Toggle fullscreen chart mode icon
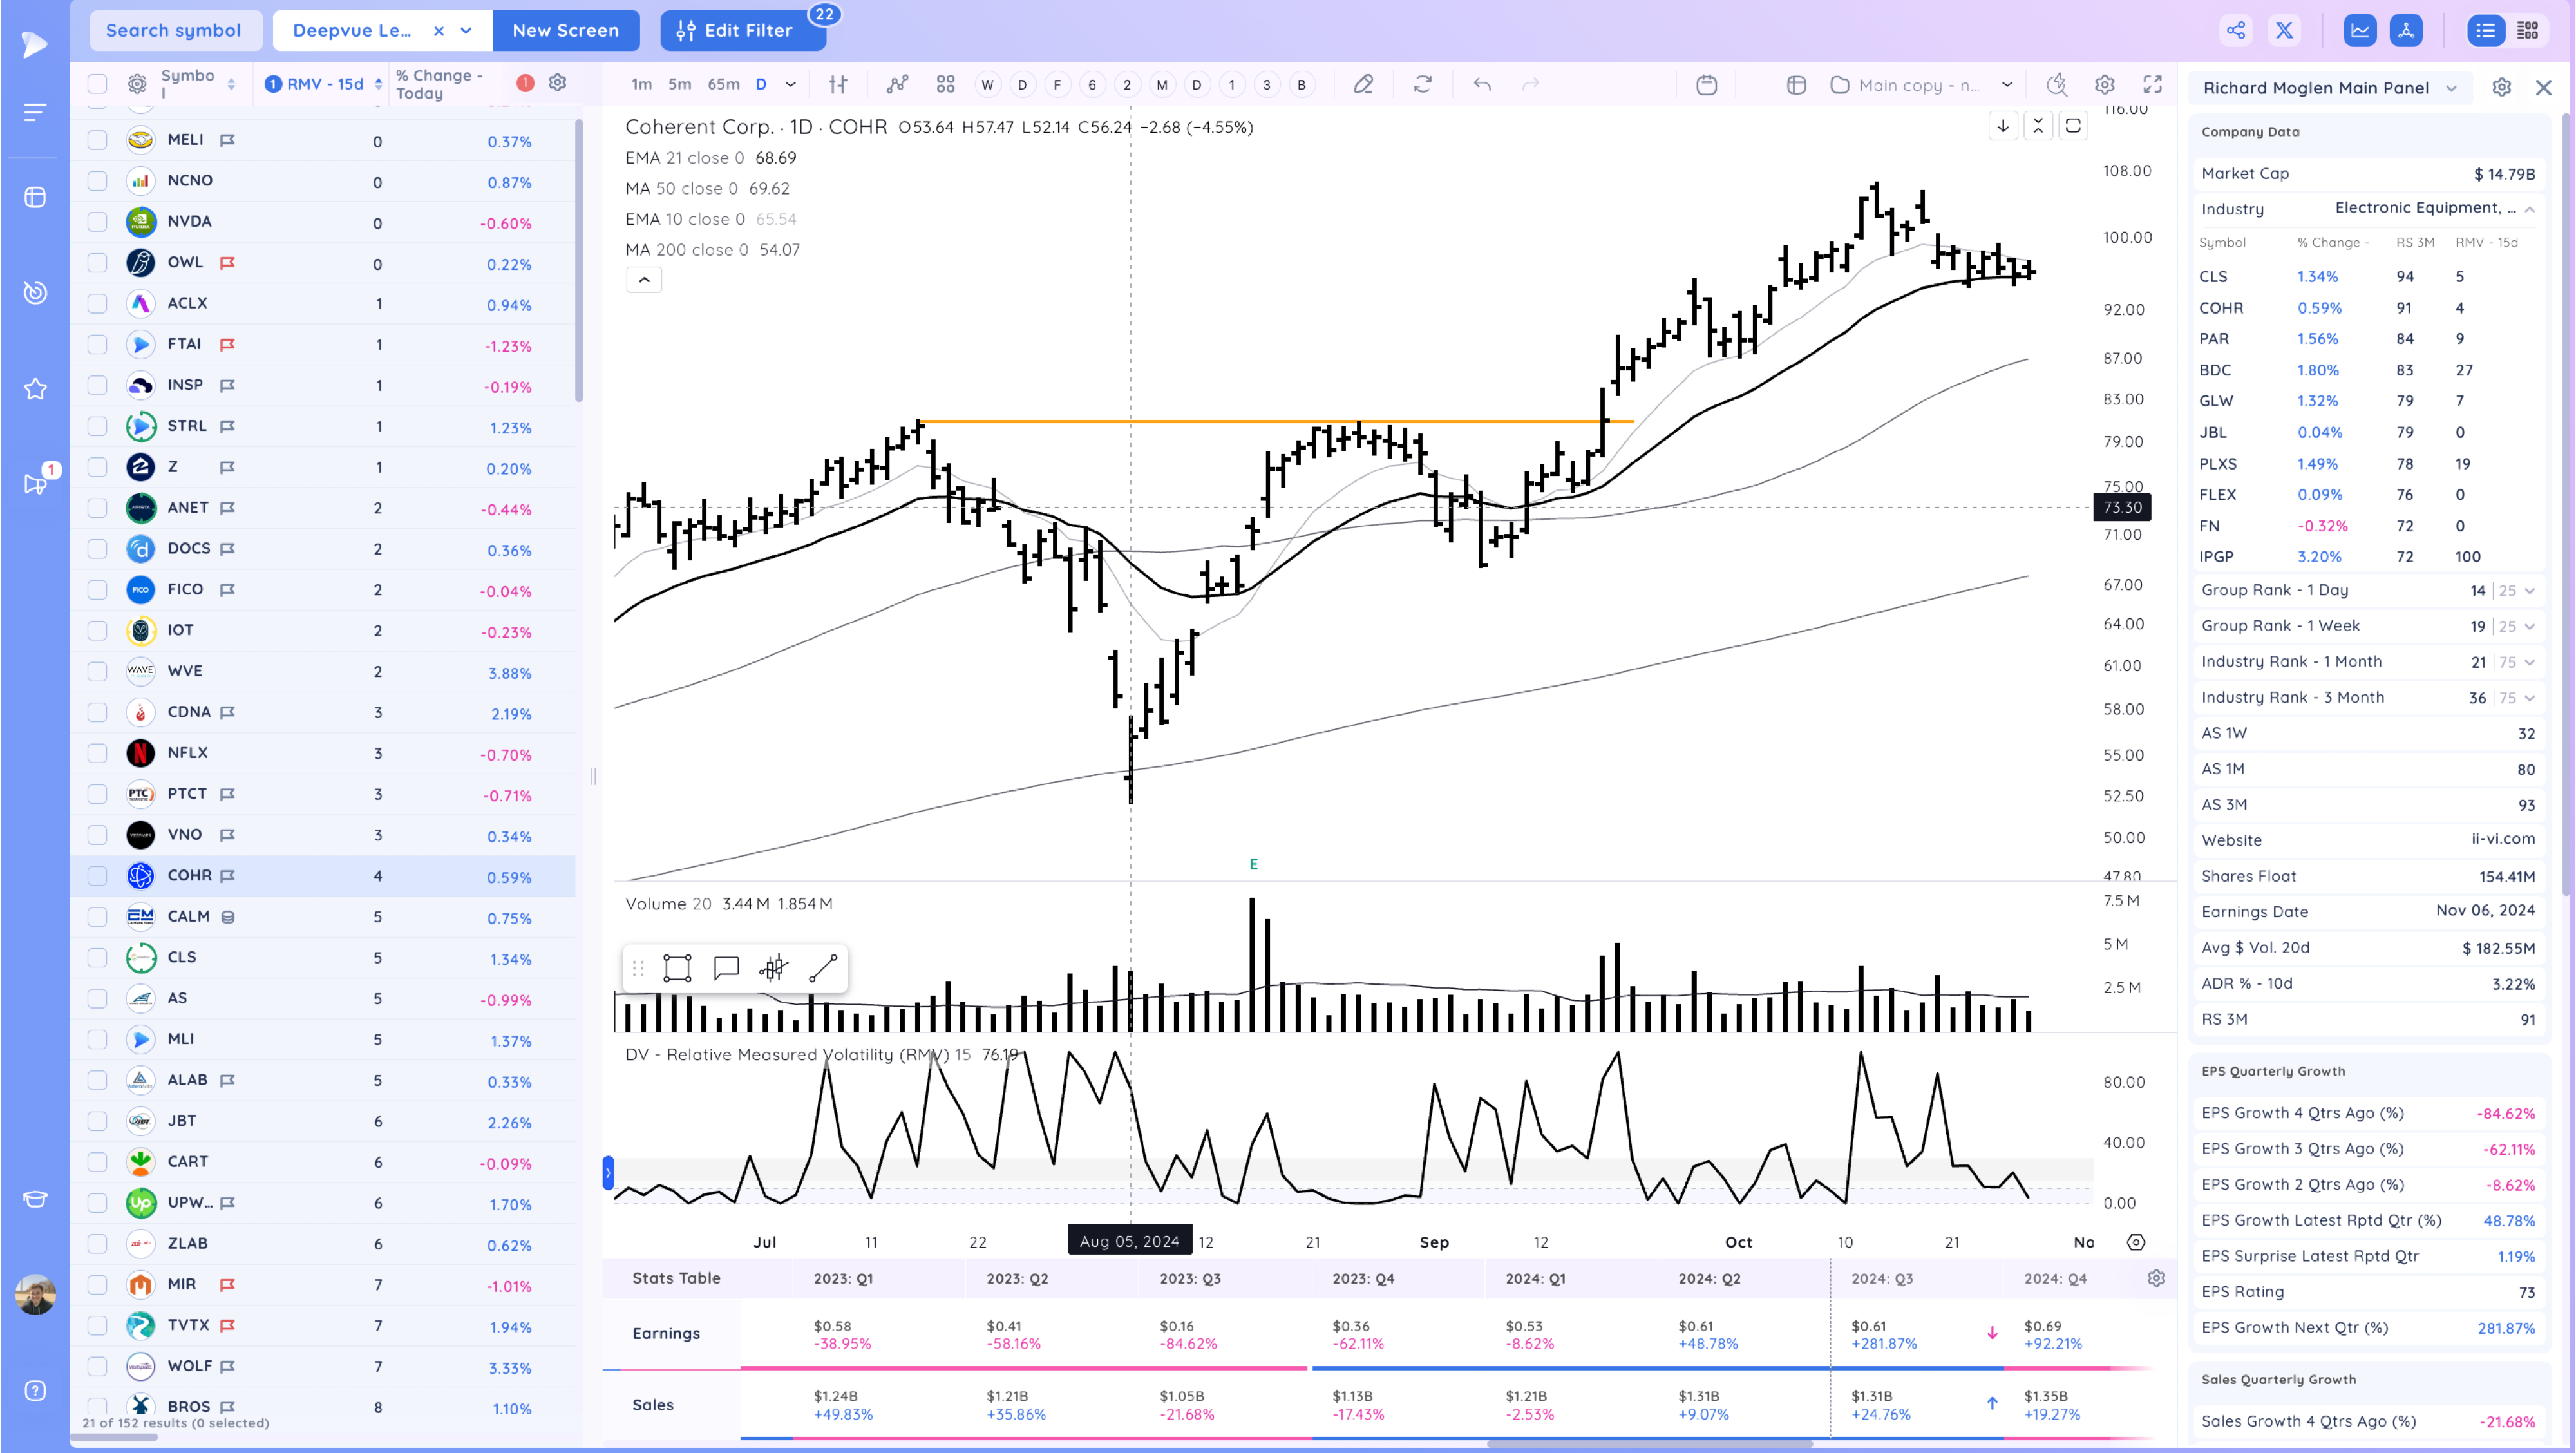Screen dimensions: 2576x1453 2152,85
